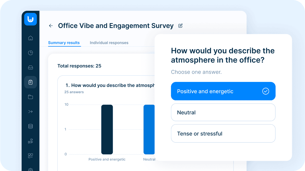
Task: Click the hand-with-heart engagement icon
Action: 30,141
